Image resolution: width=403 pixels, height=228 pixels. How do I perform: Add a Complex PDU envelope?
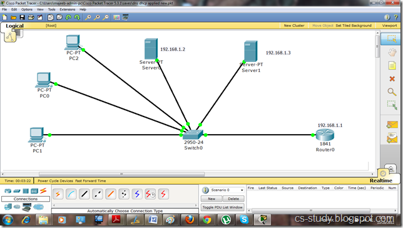click(392, 138)
